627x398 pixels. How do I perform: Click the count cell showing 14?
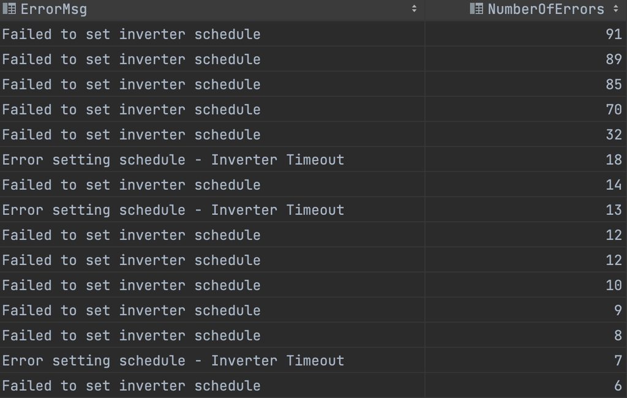613,185
